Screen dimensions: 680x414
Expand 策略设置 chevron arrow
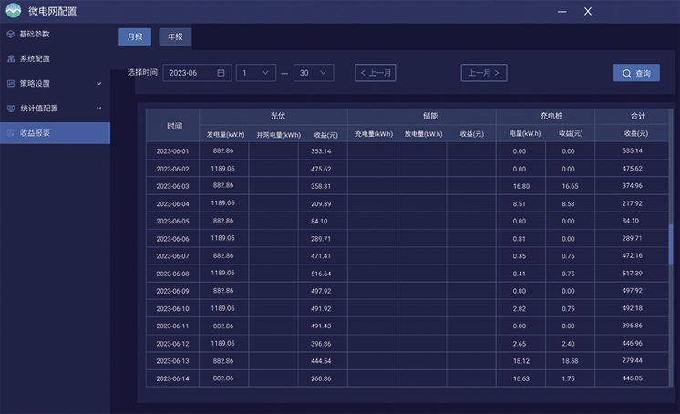(98, 83)
